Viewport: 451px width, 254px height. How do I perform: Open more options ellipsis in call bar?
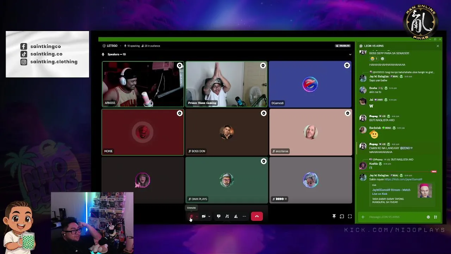244,216
